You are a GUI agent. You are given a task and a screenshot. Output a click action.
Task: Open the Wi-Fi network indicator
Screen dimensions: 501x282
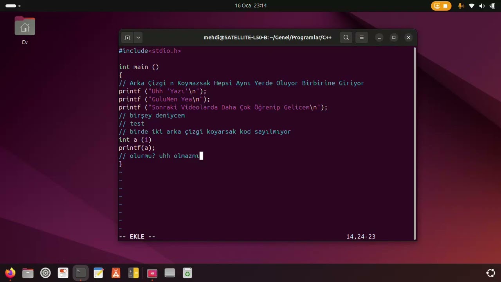pyautogui.click(x=472, y=6)
